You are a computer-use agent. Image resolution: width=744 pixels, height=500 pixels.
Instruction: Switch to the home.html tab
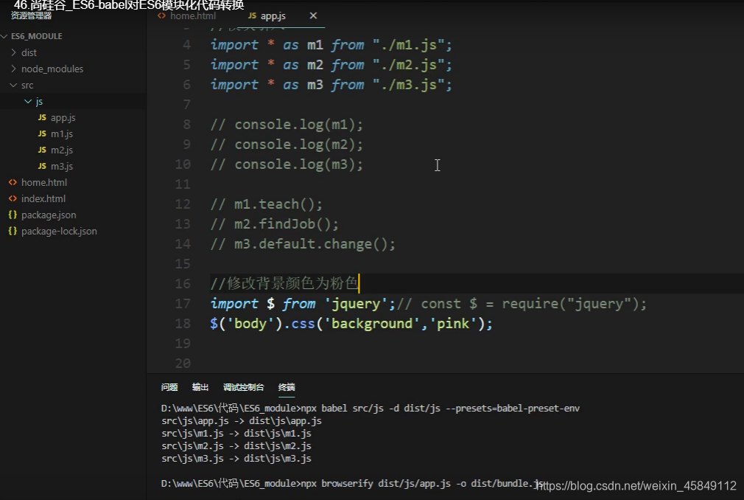point(193,15)
